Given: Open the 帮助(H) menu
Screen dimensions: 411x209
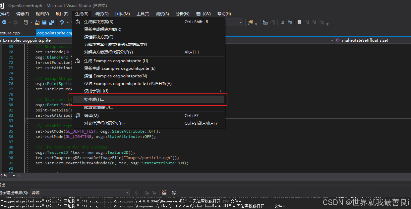Looking at the screenshot, I should tap(224, 14).
